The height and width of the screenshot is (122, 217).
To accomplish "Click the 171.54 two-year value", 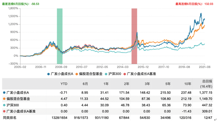I will [x=124, y=93].
